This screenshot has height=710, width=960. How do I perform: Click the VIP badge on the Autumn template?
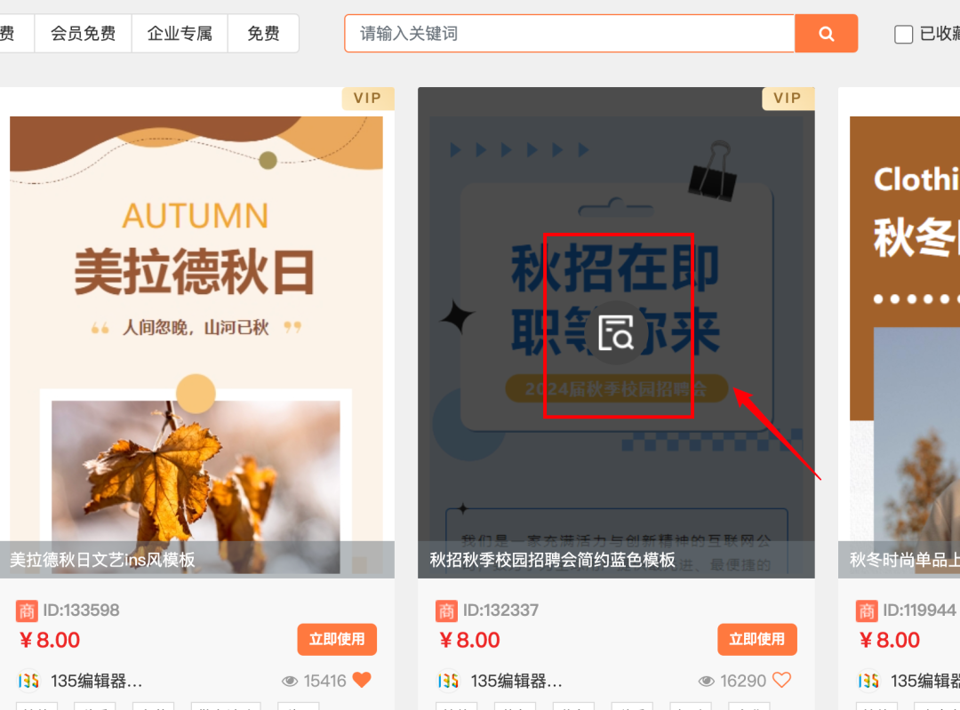(x=367, y=99)
